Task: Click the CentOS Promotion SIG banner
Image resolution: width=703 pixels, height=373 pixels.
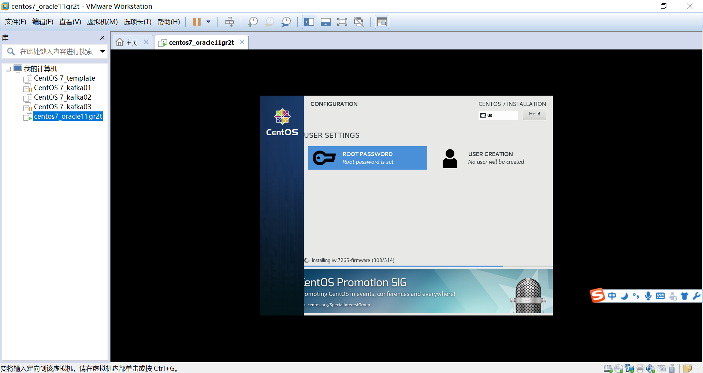Action: click(x=428, y=292)
